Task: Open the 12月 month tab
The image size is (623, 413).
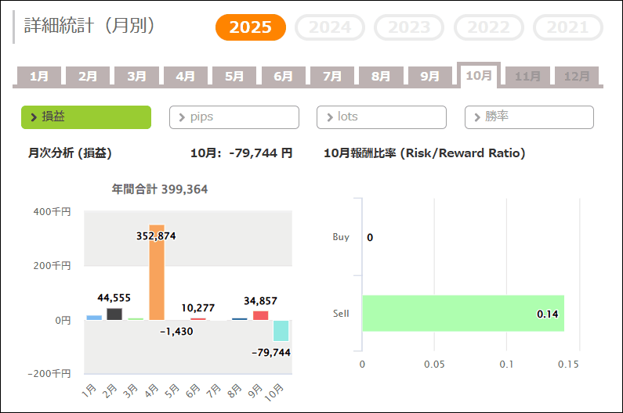Action: 577,77
